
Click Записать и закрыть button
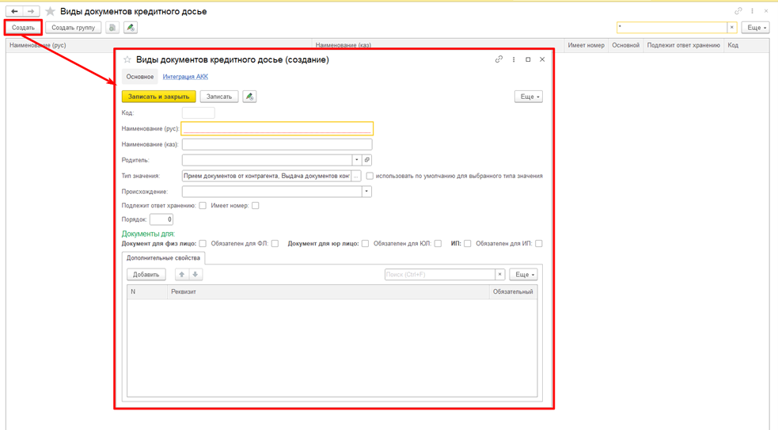point(159,97)
